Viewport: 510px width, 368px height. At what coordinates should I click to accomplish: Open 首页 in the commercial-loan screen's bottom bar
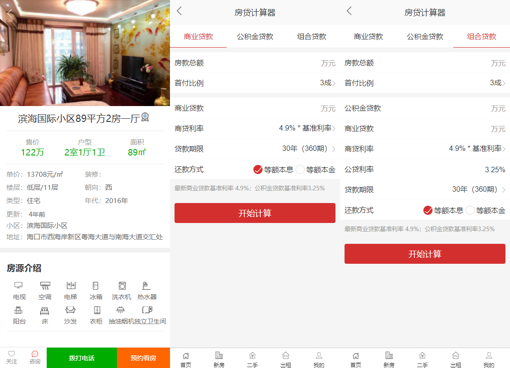[186, 359]
